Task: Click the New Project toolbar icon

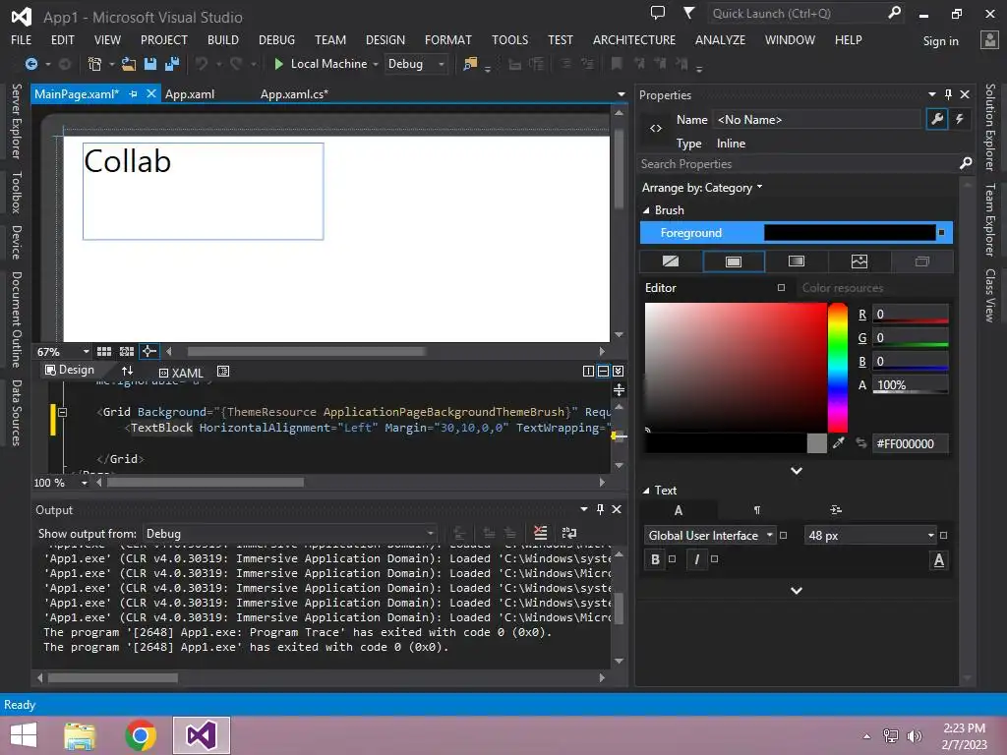Action: 95,64
